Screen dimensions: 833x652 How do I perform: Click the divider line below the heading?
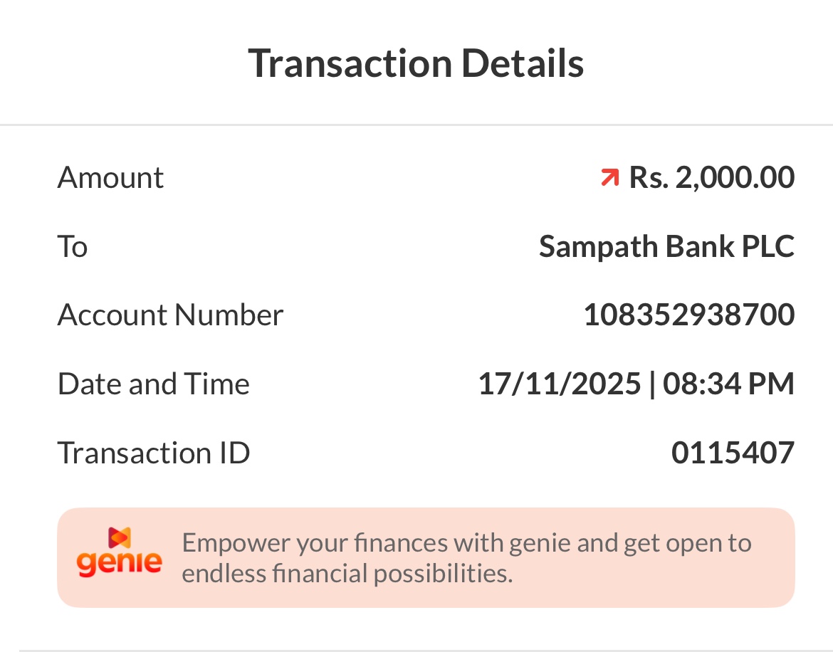[x=416, y=125]
